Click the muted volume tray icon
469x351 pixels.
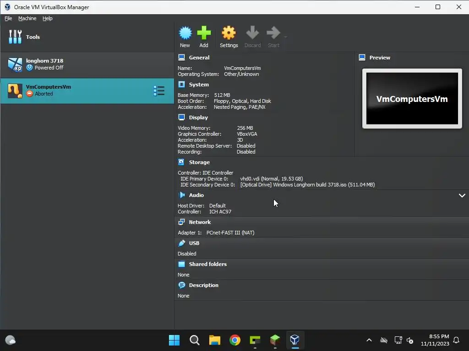pos(410,340)
